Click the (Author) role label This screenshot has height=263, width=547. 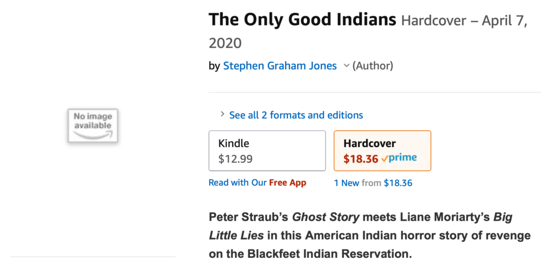click(x=373, y=66)
